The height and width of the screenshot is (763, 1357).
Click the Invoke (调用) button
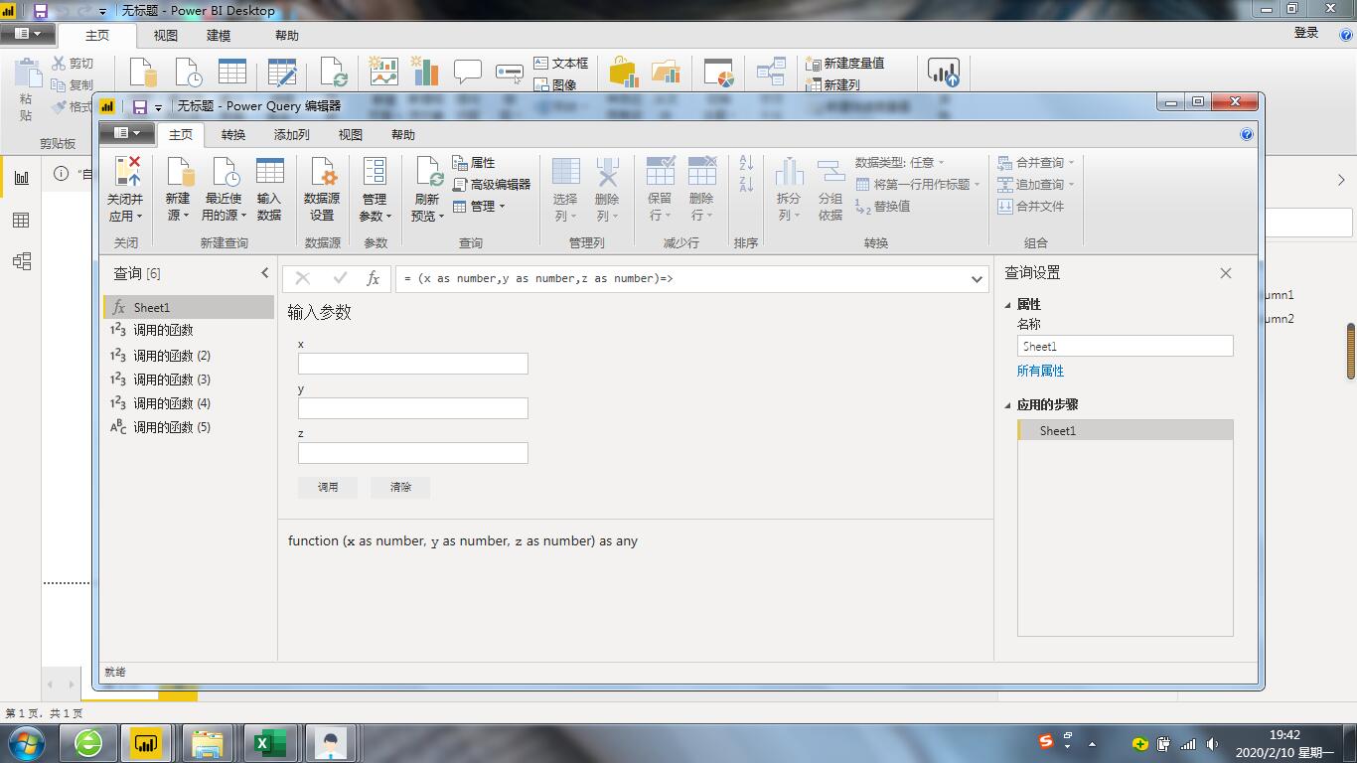[x=328, y=488]
